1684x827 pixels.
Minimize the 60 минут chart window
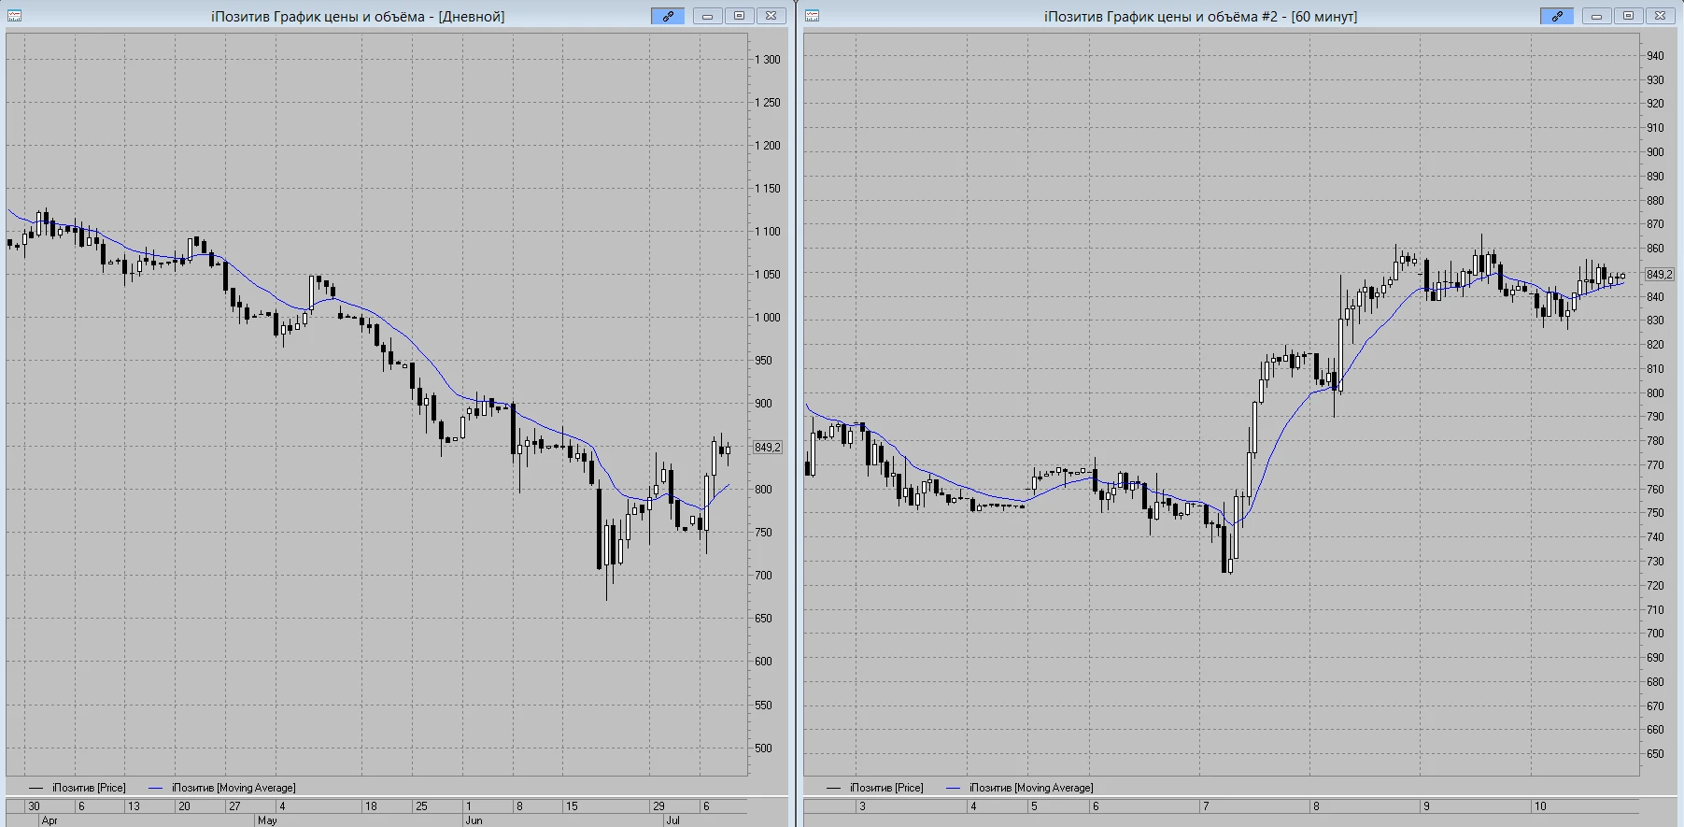1596,16
